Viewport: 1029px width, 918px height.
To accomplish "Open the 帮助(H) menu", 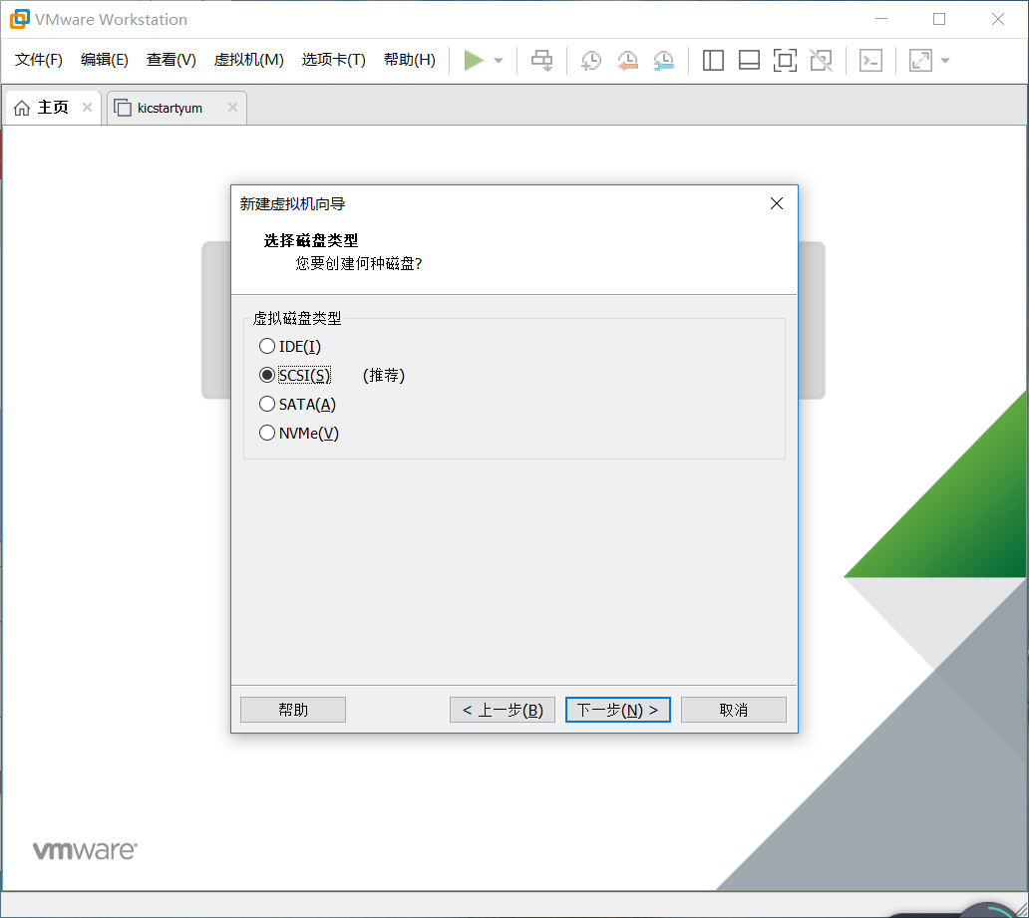I will (410, 60).
